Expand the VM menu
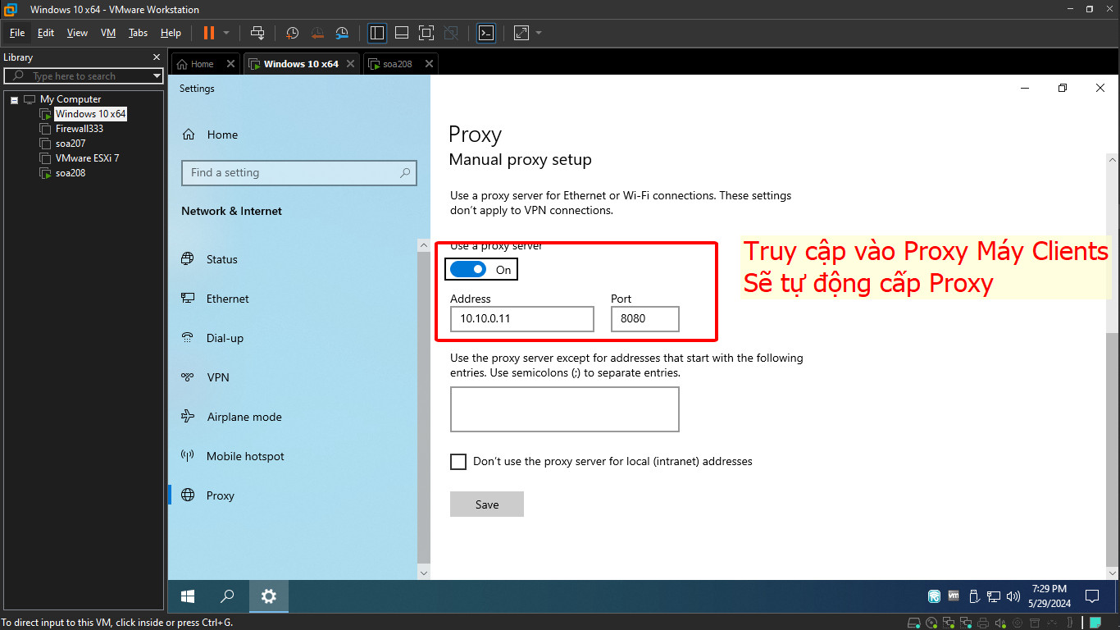The width and height of the screenshot is (1120, 630). [107, 33]
